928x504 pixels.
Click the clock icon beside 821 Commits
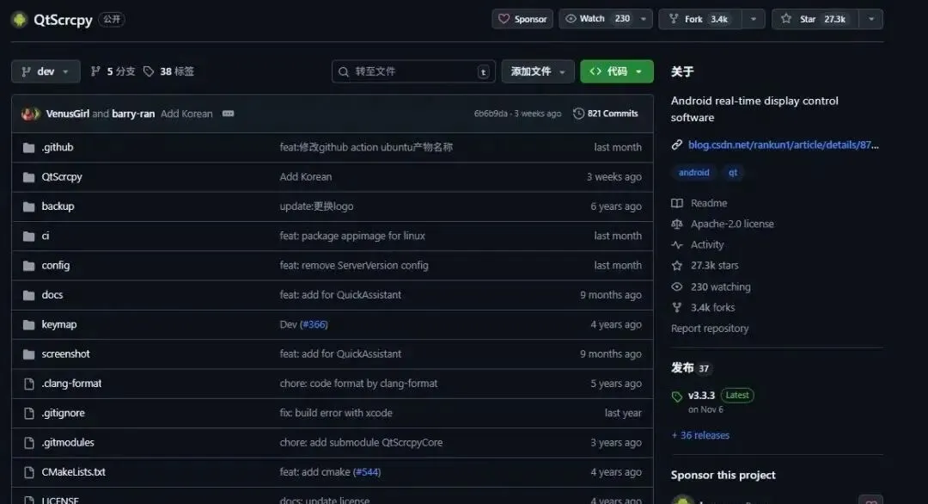[578, 114]
